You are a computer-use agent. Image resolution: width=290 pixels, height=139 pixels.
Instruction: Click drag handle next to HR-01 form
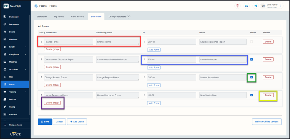(144, 95)
